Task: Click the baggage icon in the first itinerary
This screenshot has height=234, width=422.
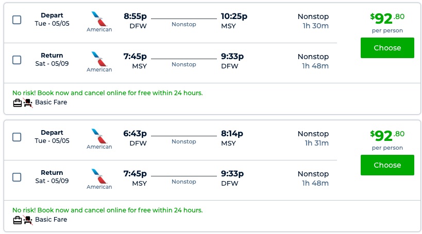Action: pos(18,103)
